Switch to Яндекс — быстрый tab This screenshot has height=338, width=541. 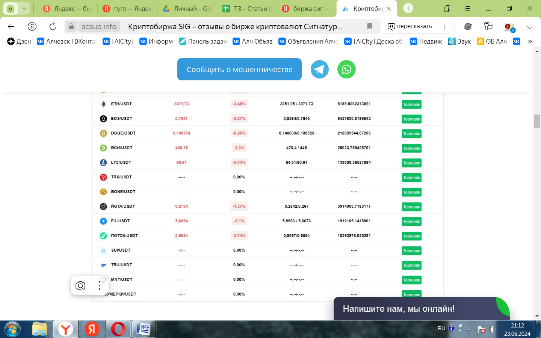[68, 9]
